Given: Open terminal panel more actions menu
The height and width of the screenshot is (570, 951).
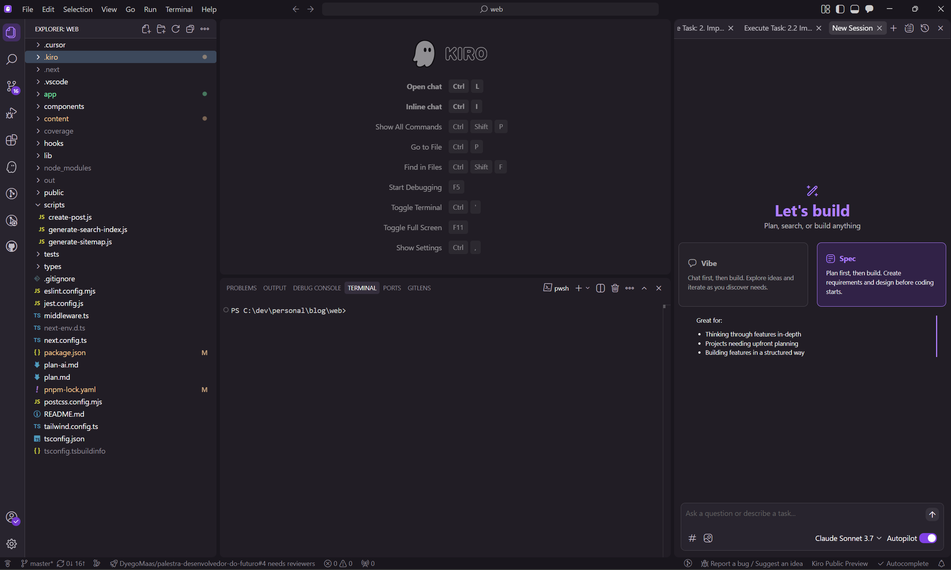Looking at the screenshot, I should click(x=629, y=288).
